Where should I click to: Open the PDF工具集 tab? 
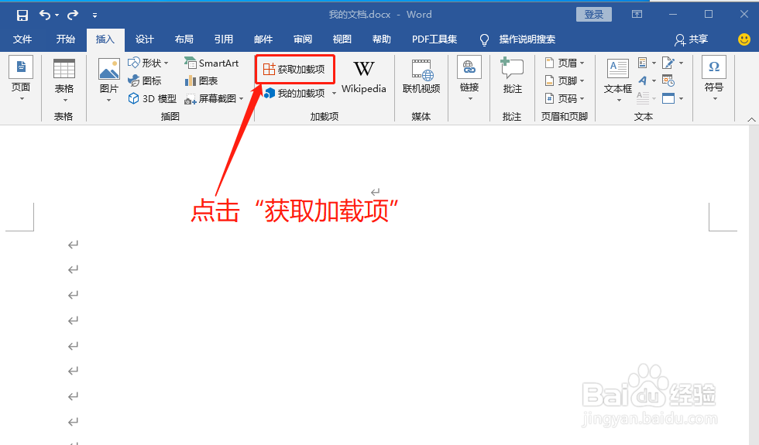pos(434,39)
